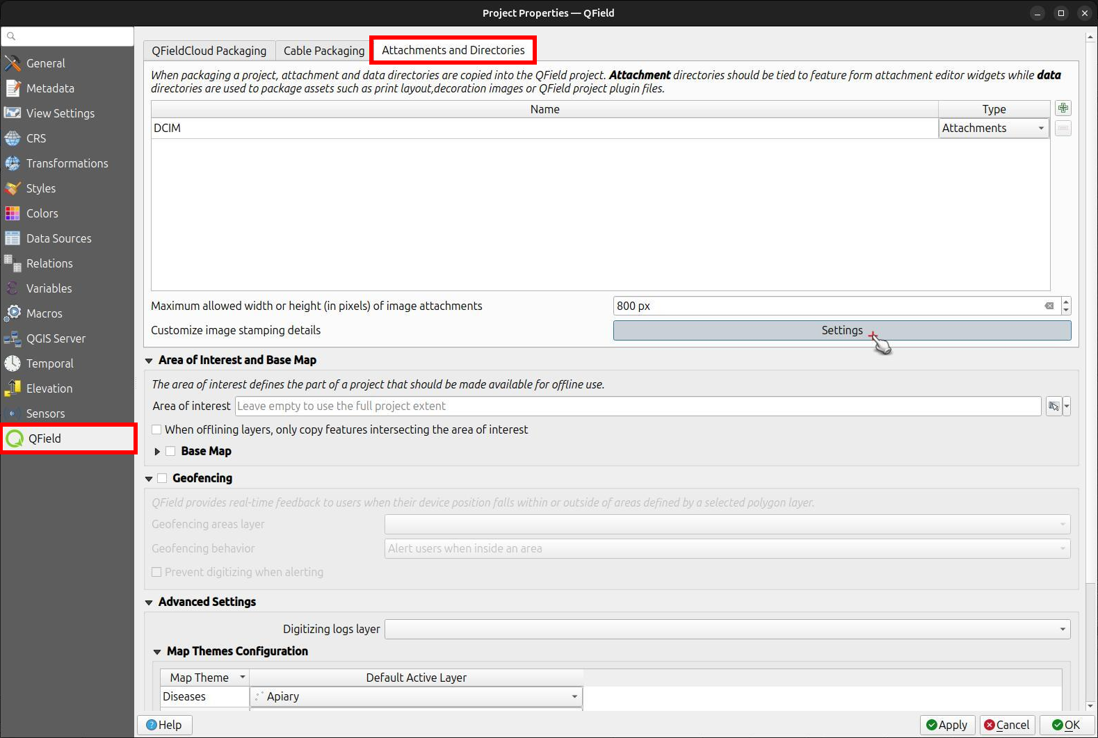The width and height of the screenshot is (1098, 738).
Task: Toggle the Base Map checkbox
Action: click(x=170, y=451)
